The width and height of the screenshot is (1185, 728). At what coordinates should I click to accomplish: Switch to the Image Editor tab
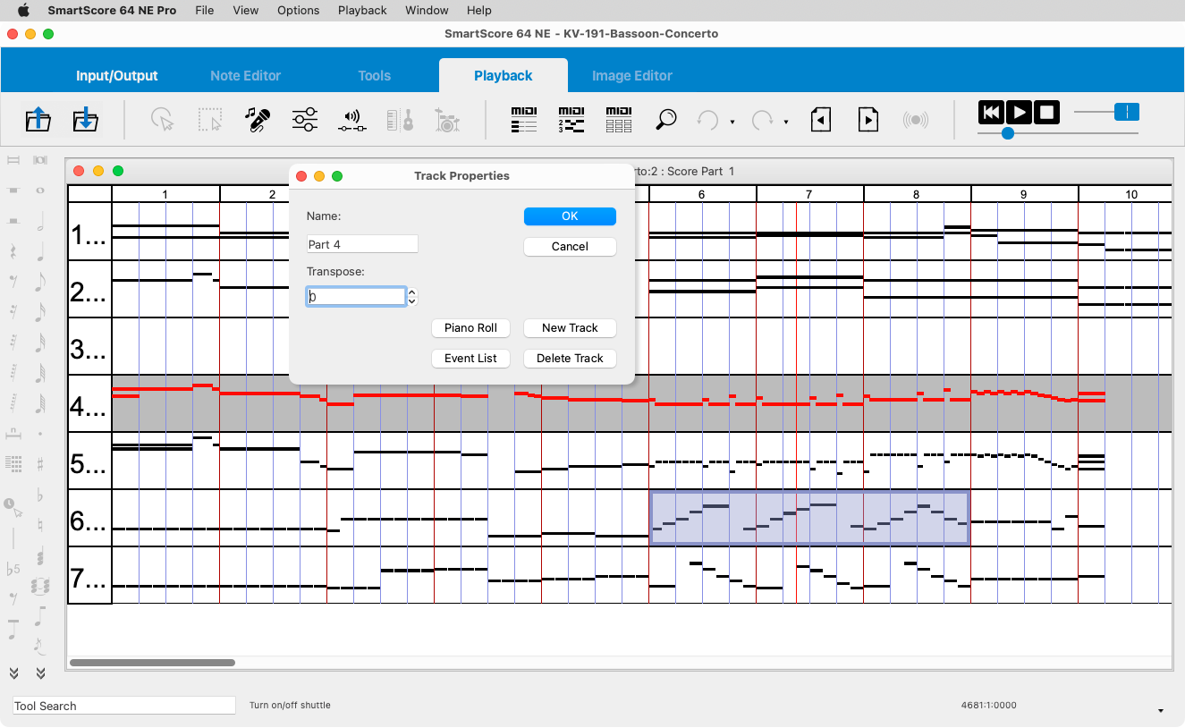[632, 76]
